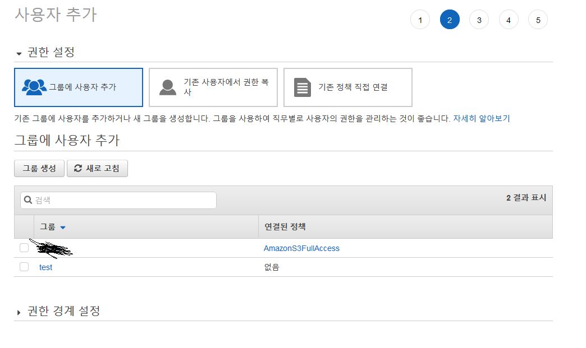Collapse the 권한 설정 section

coord(19,53)
